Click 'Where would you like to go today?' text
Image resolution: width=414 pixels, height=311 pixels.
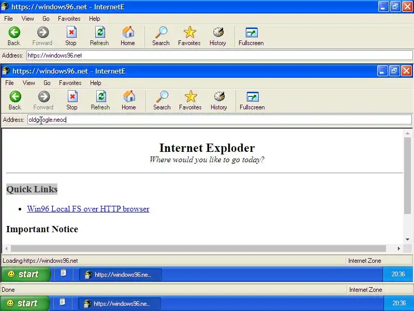(207, 160)
